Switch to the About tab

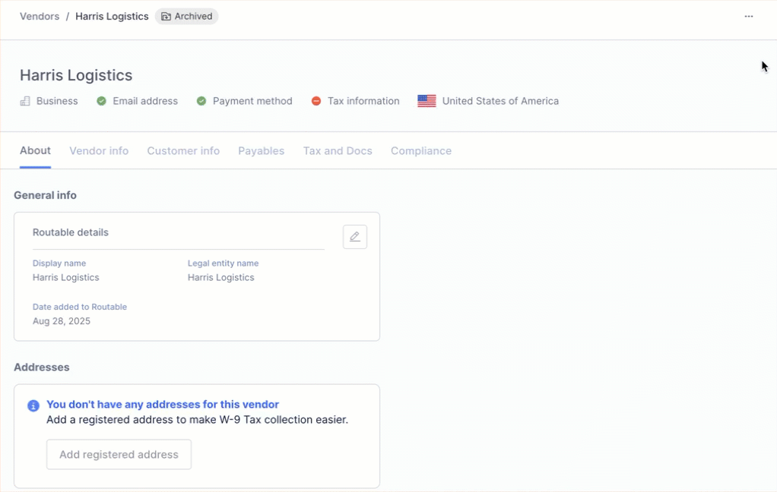click(35, 150)
